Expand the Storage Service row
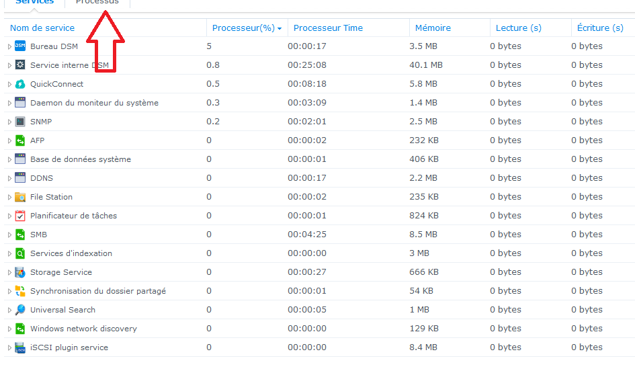The image size is (635, 373). (x=9, y=273)
